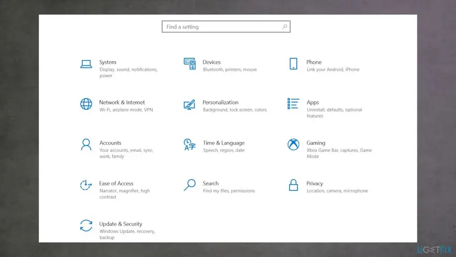This screenshot has height=257, width=456.
Task: Click "Link your Android, iPhone" description
Action: click(x=333, y=69)
